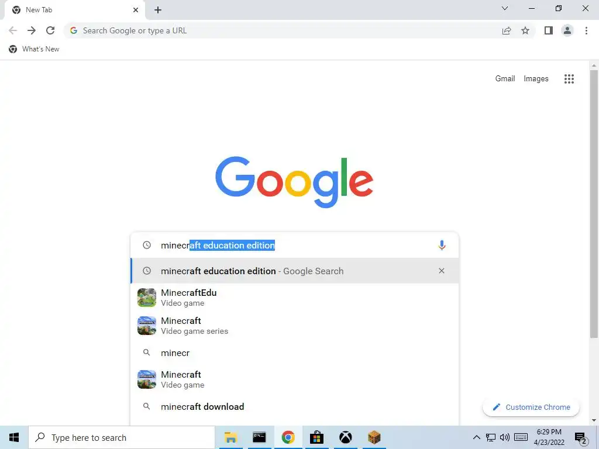Open the Chrome profile avatar
Viewport: 599px width, 449px height.
tap(567, 30)
